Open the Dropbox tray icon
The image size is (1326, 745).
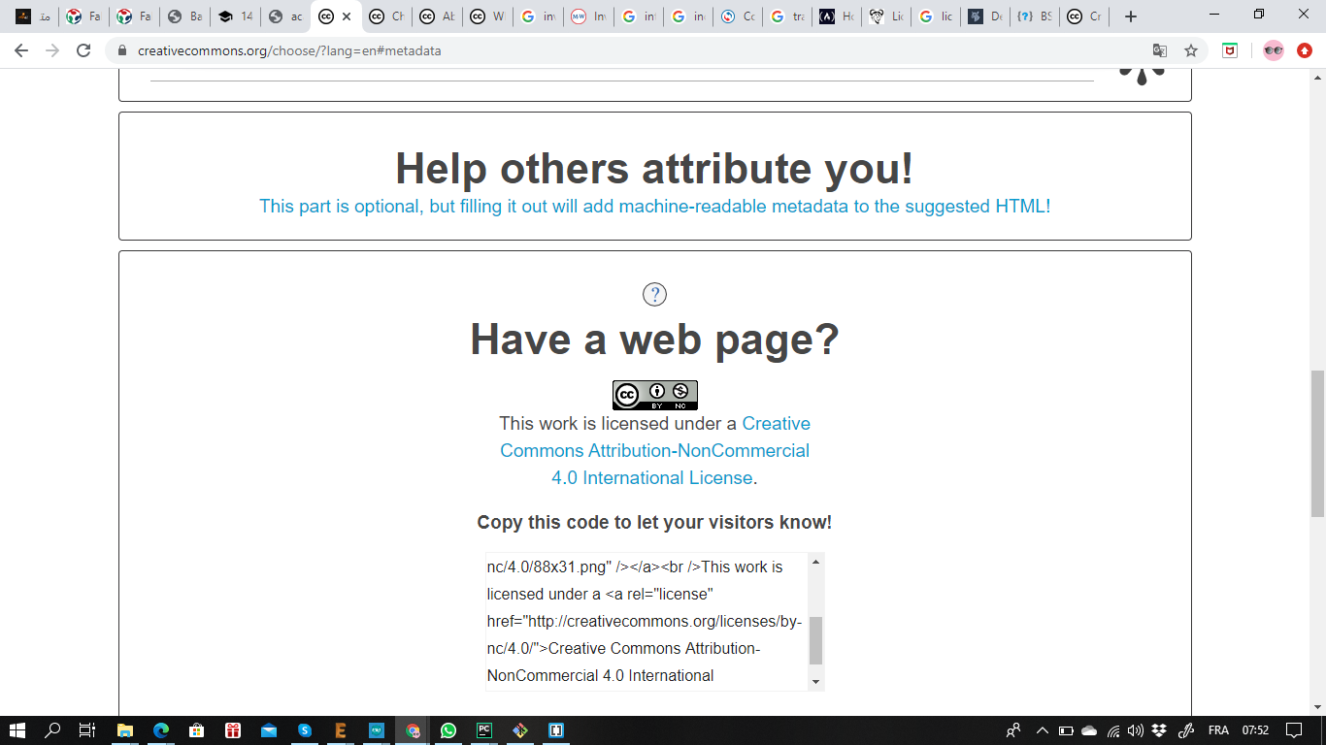[x=1159, y=730]
